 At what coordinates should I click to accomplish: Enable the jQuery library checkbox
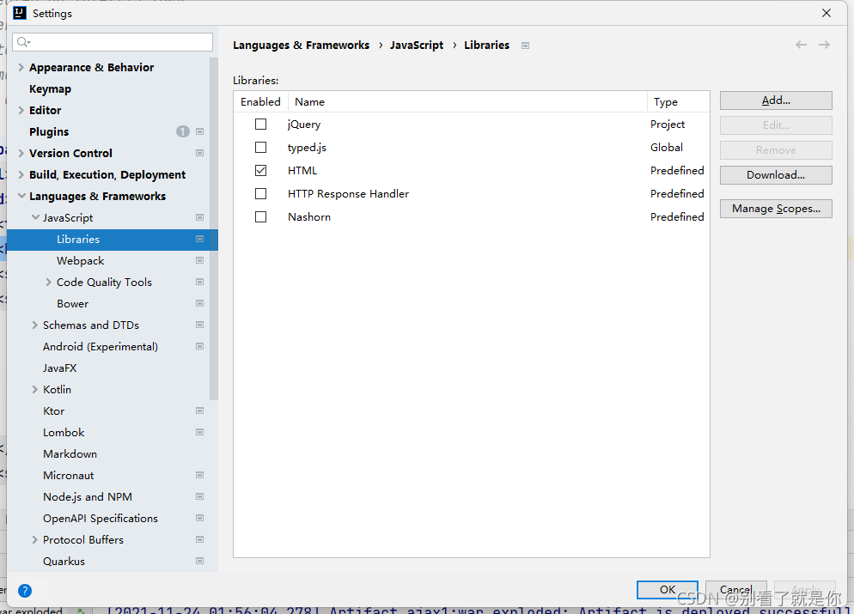[x=261, y=125]
